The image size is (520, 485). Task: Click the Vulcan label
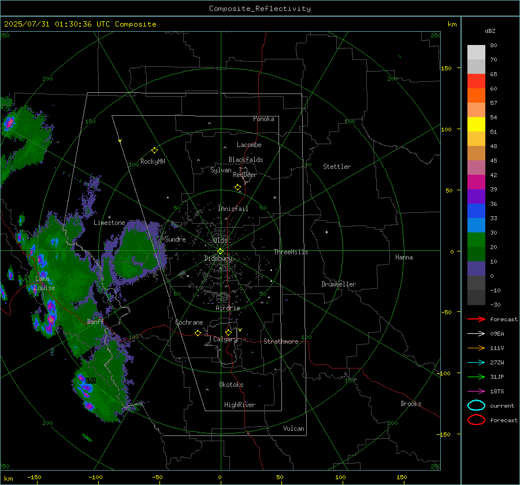coord(294,428)
